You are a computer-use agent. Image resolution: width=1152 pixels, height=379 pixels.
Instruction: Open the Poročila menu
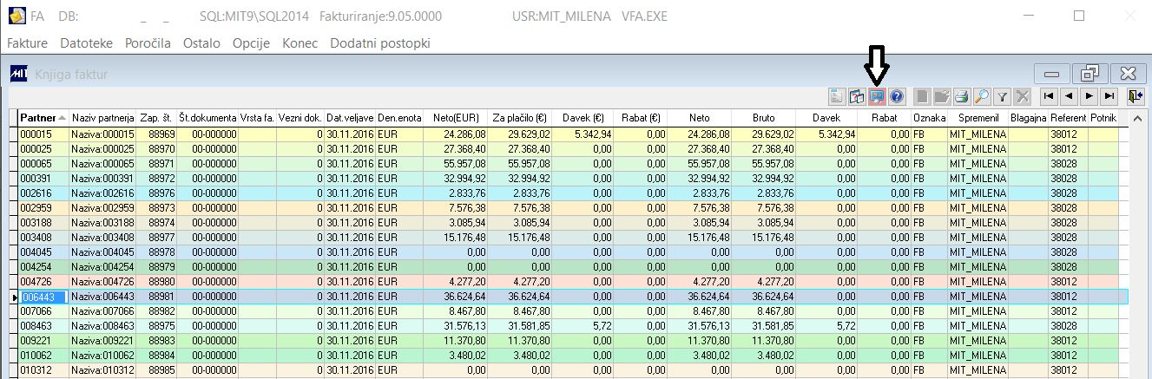point(148,42)
